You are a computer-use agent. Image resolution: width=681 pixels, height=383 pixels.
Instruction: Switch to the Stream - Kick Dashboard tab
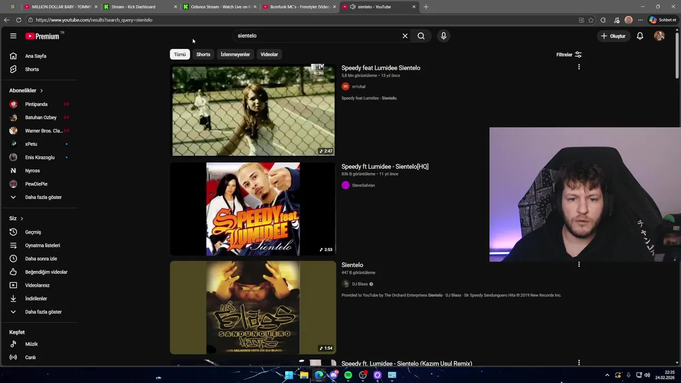coord(140,7)
